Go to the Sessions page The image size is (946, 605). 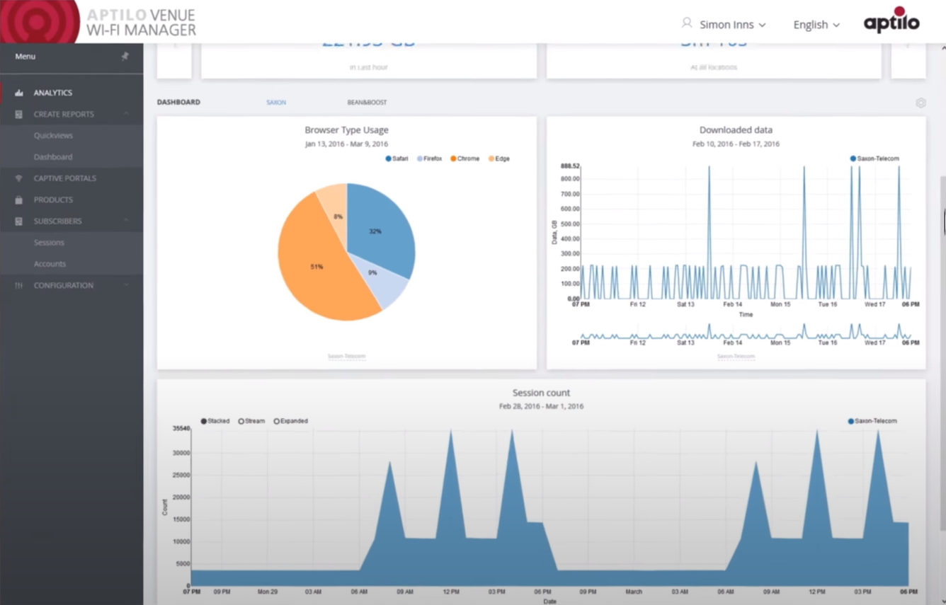(x=48, y=242)
